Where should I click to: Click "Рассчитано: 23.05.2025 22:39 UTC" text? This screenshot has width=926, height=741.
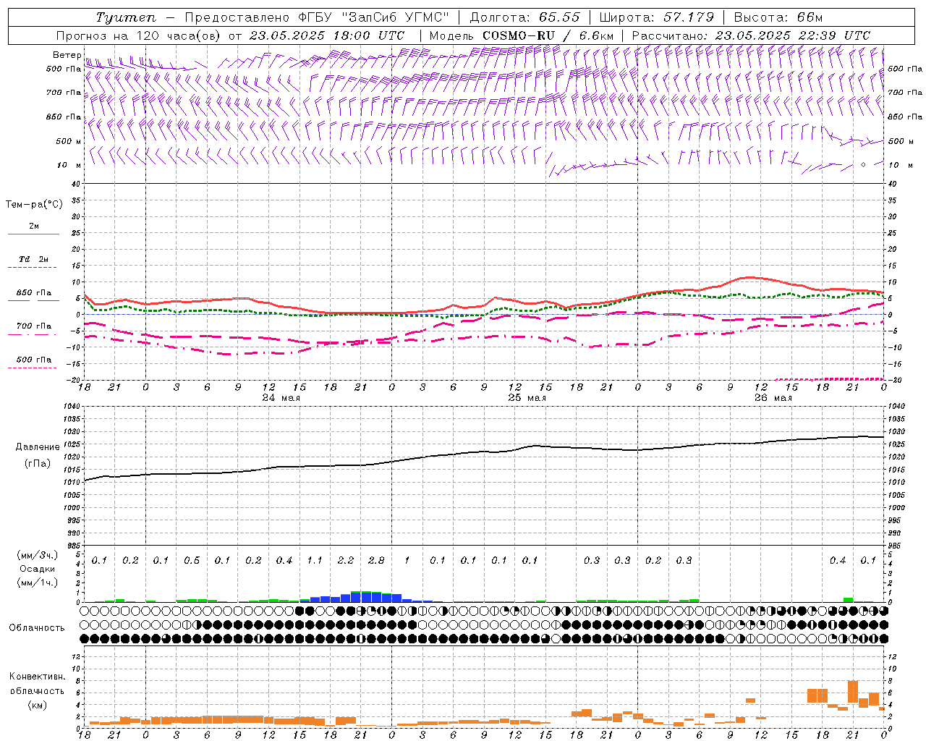[751, 35]
